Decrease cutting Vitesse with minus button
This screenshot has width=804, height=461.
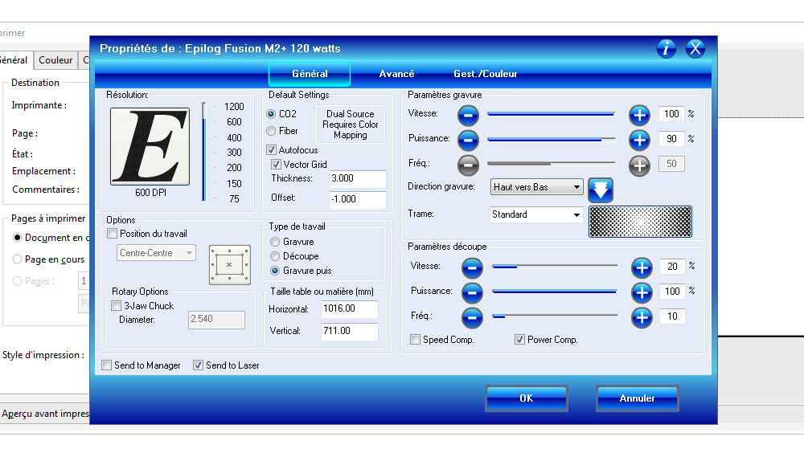click(x=472, y=267)
